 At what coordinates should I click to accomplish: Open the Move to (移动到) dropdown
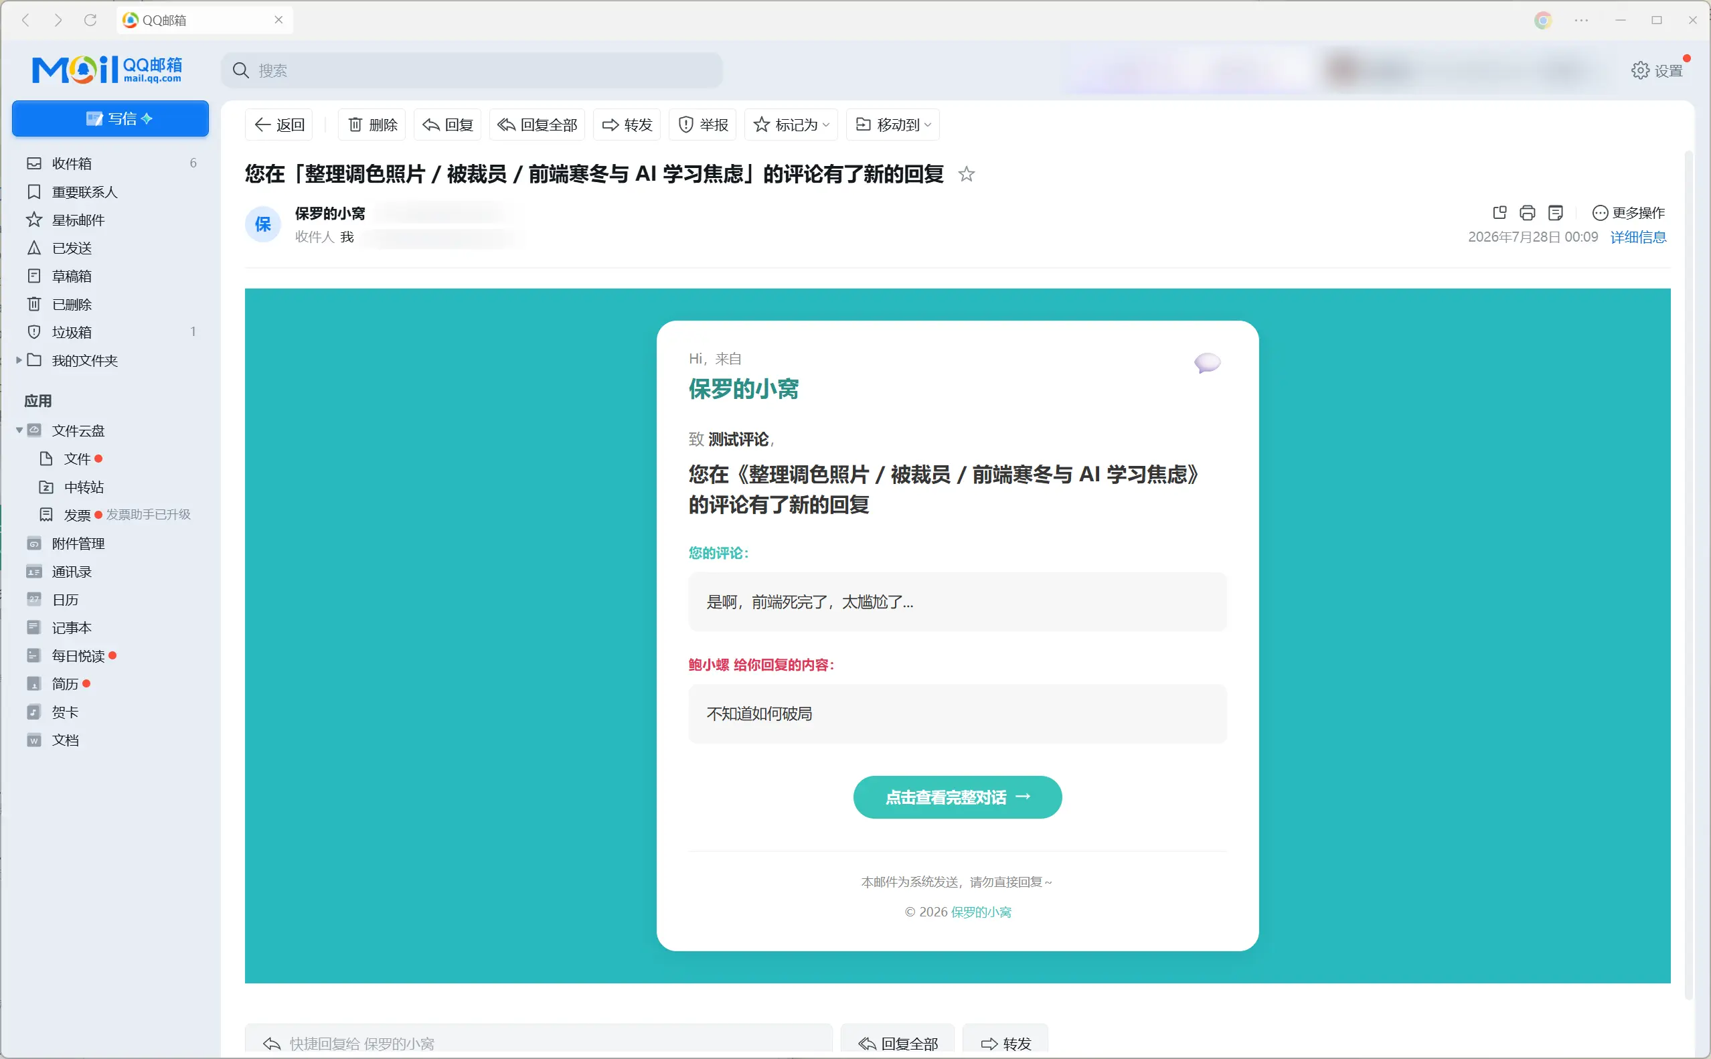(892, 125)
